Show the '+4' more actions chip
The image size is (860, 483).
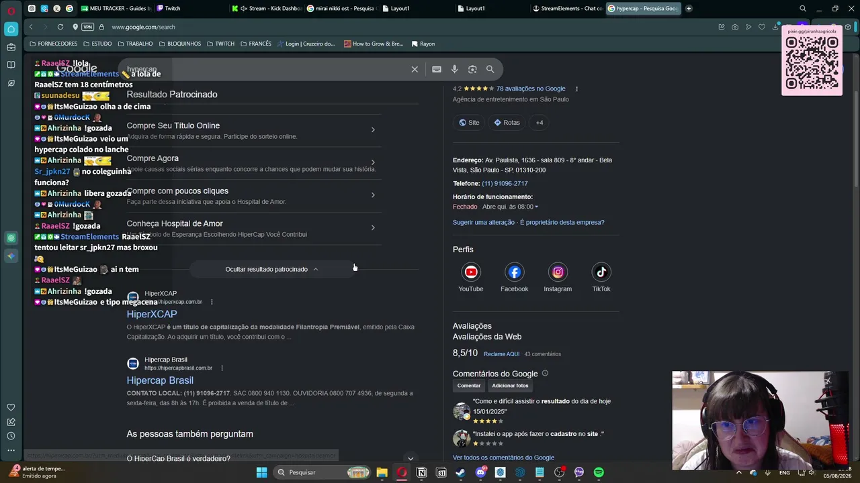(x=540, y=123)
